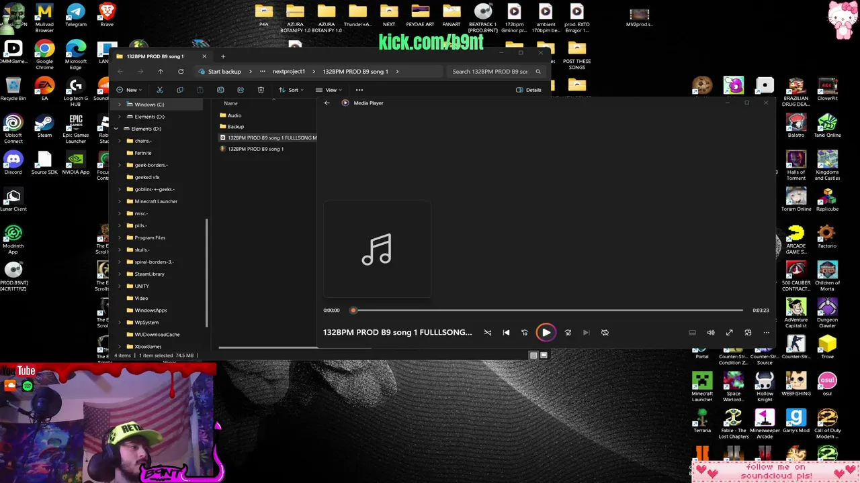This screenshot has height=483, width=860.
Task: Select 132BPM PROD B9 song 1 FULLLSONG file
Action: click(268, 138)
